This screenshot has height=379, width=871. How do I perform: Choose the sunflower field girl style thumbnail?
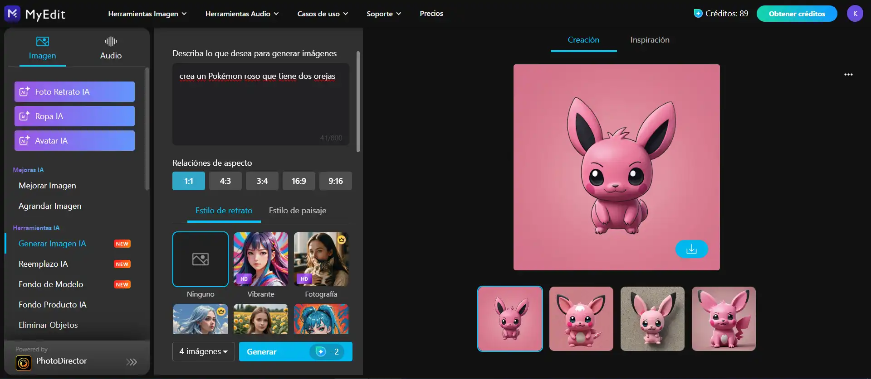coord(261,319)
